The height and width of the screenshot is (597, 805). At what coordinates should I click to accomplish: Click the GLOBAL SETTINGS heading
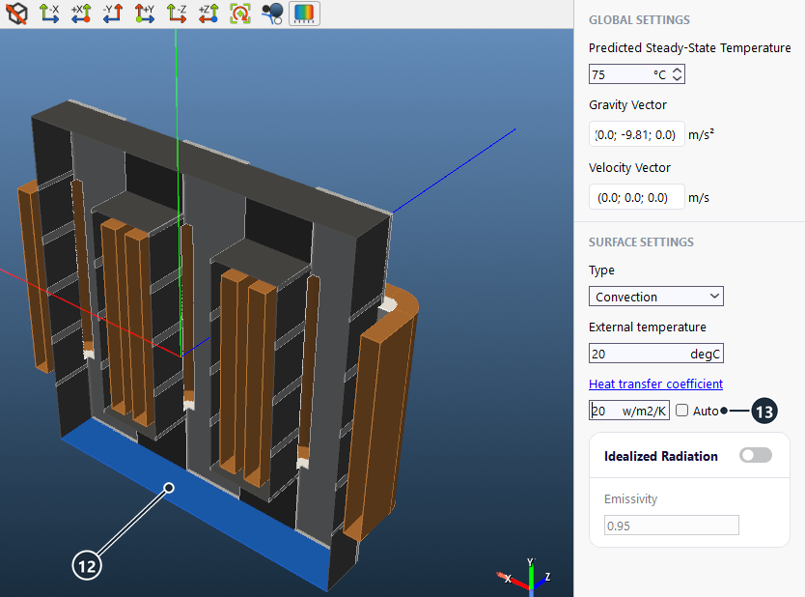pos(639,20)
